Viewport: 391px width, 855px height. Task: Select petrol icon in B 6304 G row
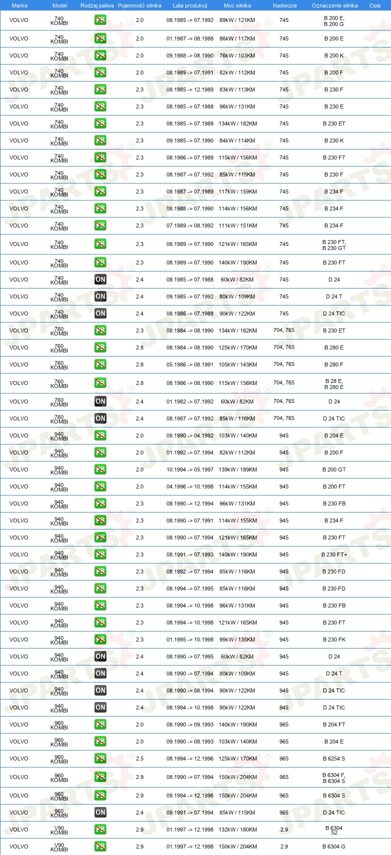(x=100, y=846)
